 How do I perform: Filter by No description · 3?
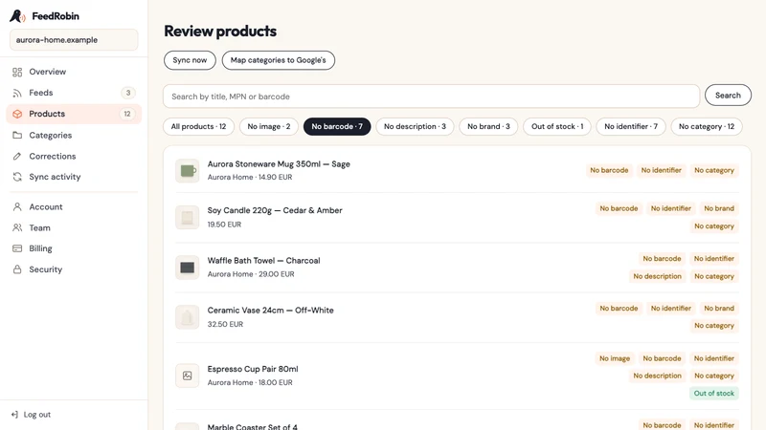click(x=415, y=127)
